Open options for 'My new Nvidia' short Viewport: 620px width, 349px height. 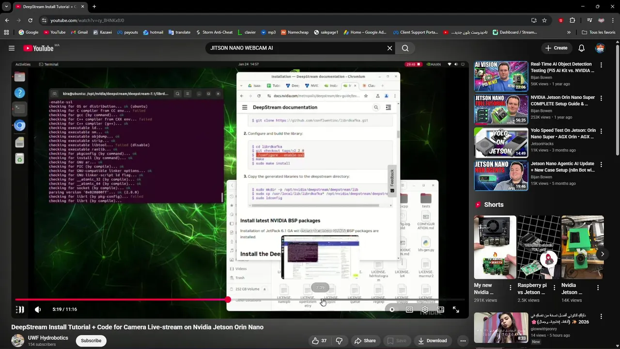[x=510, y=288]
